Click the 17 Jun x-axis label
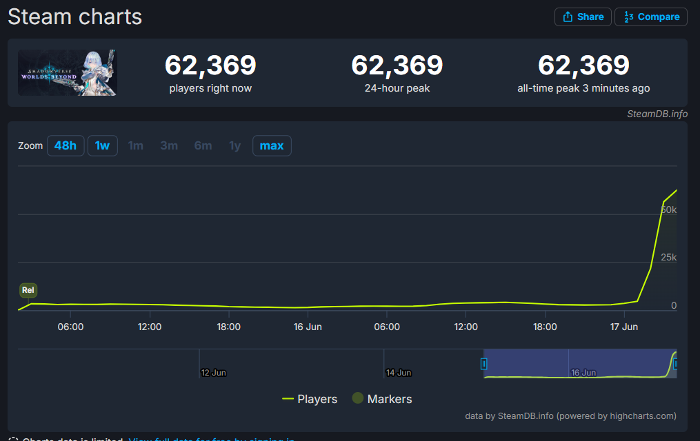Viewport: 700px width, 441px height. (624, 327)
